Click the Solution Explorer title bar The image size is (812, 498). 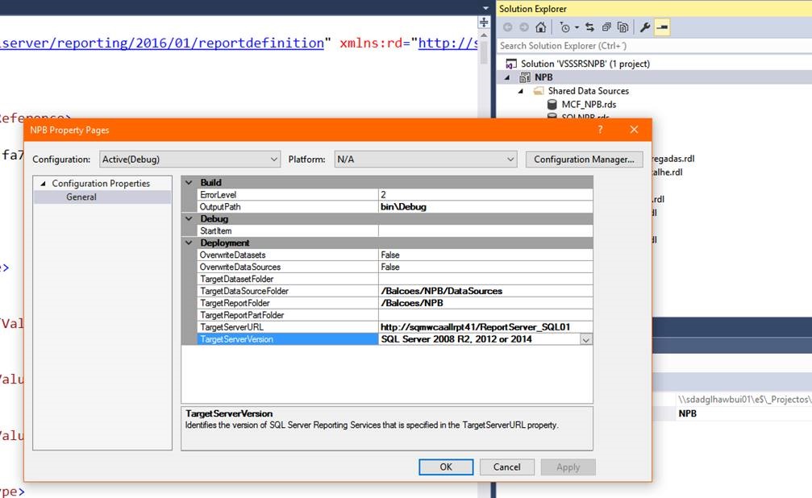click(654, 8)
